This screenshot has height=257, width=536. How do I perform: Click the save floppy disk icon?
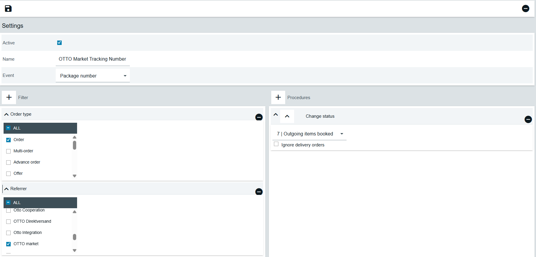(8, 9)
